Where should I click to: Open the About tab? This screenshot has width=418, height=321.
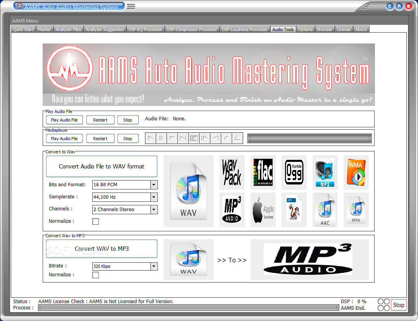(x=361, y=29)
